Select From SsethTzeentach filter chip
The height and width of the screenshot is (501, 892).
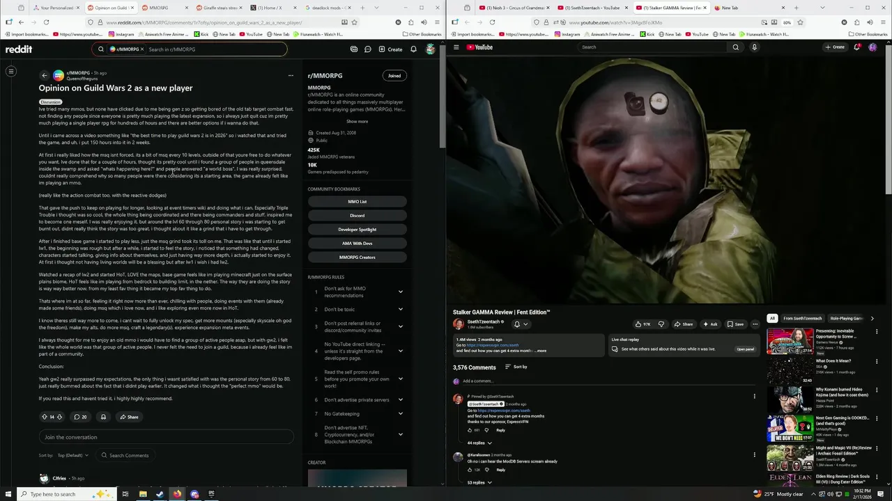pyautogui.click(x=802, y=318)
